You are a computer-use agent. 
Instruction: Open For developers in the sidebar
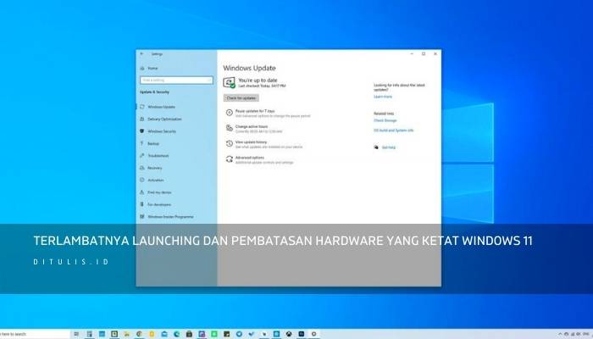tap(155, 204)
